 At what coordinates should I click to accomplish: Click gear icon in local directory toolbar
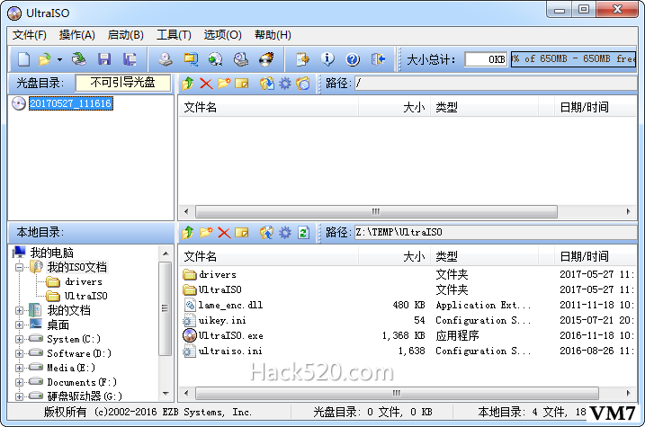pyautogui.click(x=285, y=233)
